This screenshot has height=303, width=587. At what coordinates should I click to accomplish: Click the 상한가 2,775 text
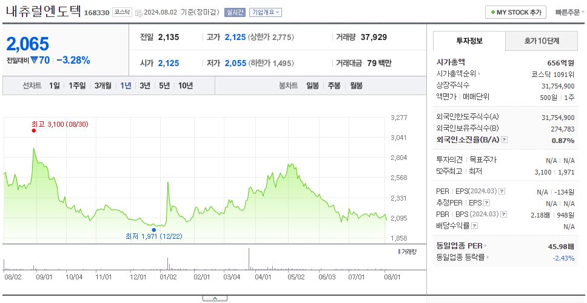coord(270,38)
